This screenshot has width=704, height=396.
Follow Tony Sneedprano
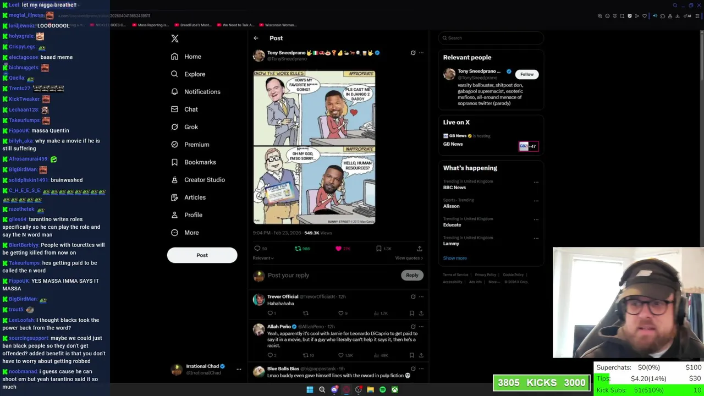pyautogui.click(x=527, y=74)
